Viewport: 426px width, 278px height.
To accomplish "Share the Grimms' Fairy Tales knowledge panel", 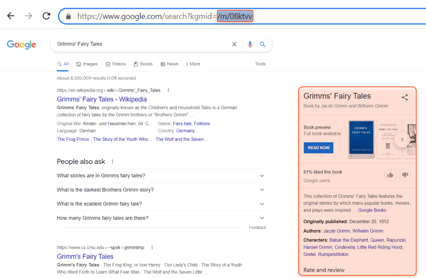I will click(405, 97).
